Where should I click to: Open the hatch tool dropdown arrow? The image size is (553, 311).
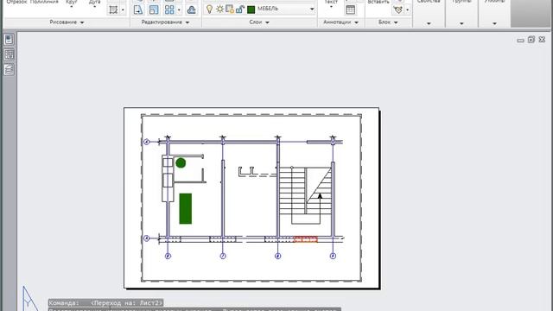(123, 10)
